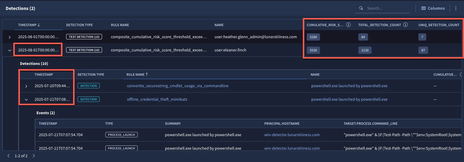Expand the heather.glenn_admin detection row
Screen dimensions: 464x162
point(9,37)
